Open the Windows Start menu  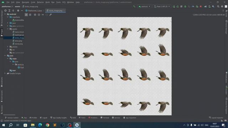(x=3, y=125)
